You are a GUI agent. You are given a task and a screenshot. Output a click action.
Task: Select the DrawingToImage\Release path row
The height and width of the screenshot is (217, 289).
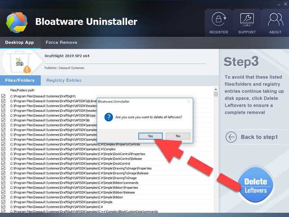click(x=79, y=173)
